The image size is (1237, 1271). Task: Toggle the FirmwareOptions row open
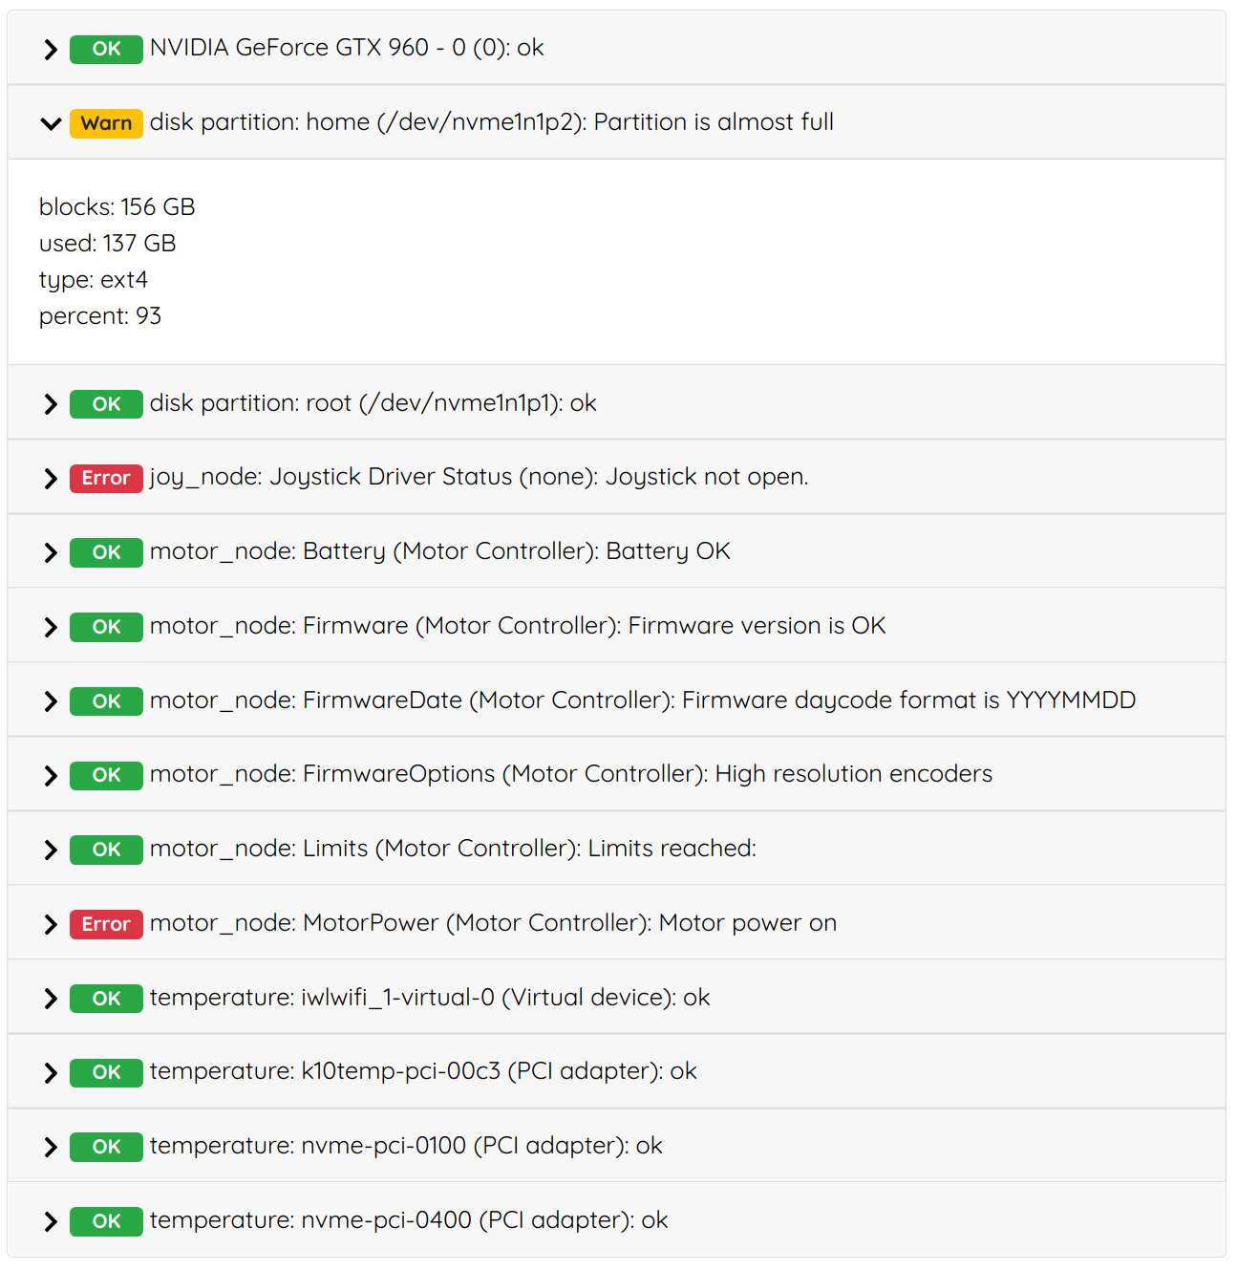coord(50,775)
